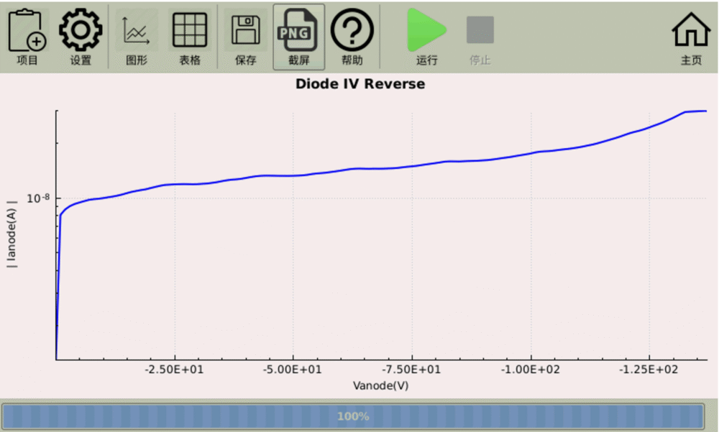The width and height of the screenshot is (719, 432).
Task: Click the 10⁻⁸ y-axis tick label
Action: [38, 198]
